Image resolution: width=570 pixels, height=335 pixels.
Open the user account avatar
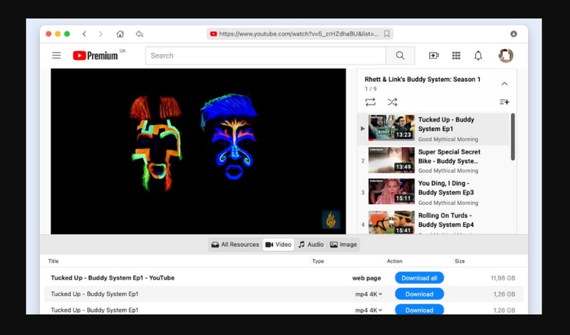(x=506, y=55)
